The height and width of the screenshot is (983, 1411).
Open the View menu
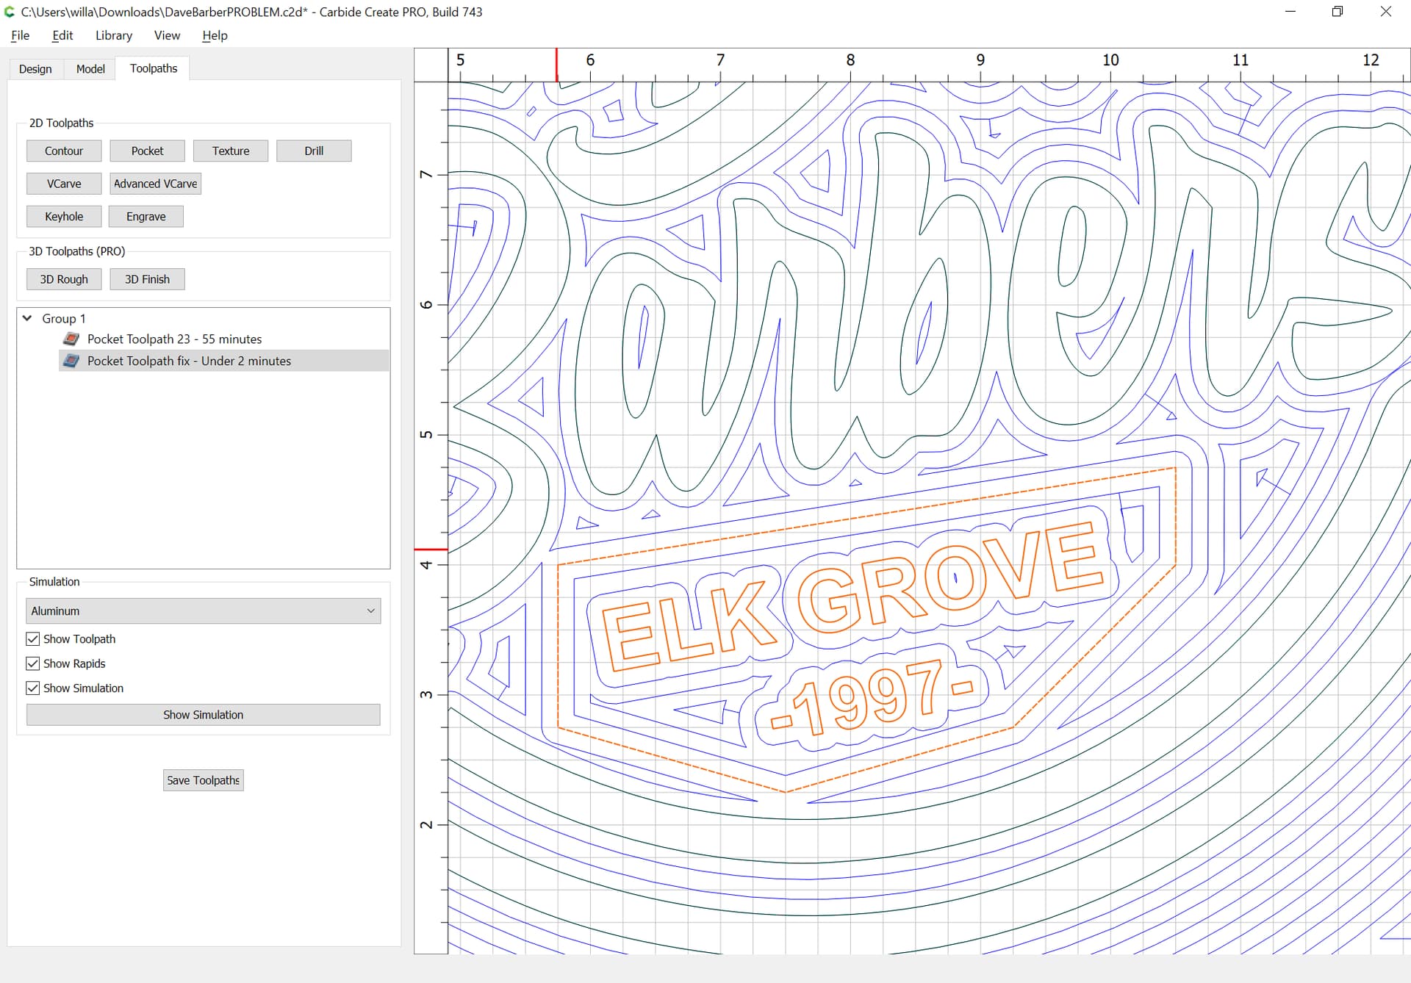(x=167, y=35)
